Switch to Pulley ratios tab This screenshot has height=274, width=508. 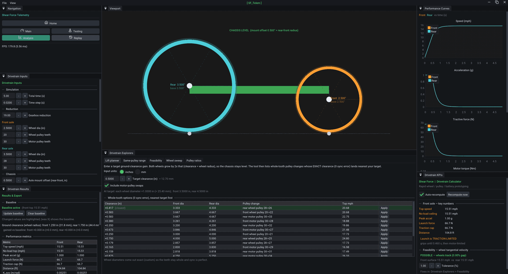[194, 160]
